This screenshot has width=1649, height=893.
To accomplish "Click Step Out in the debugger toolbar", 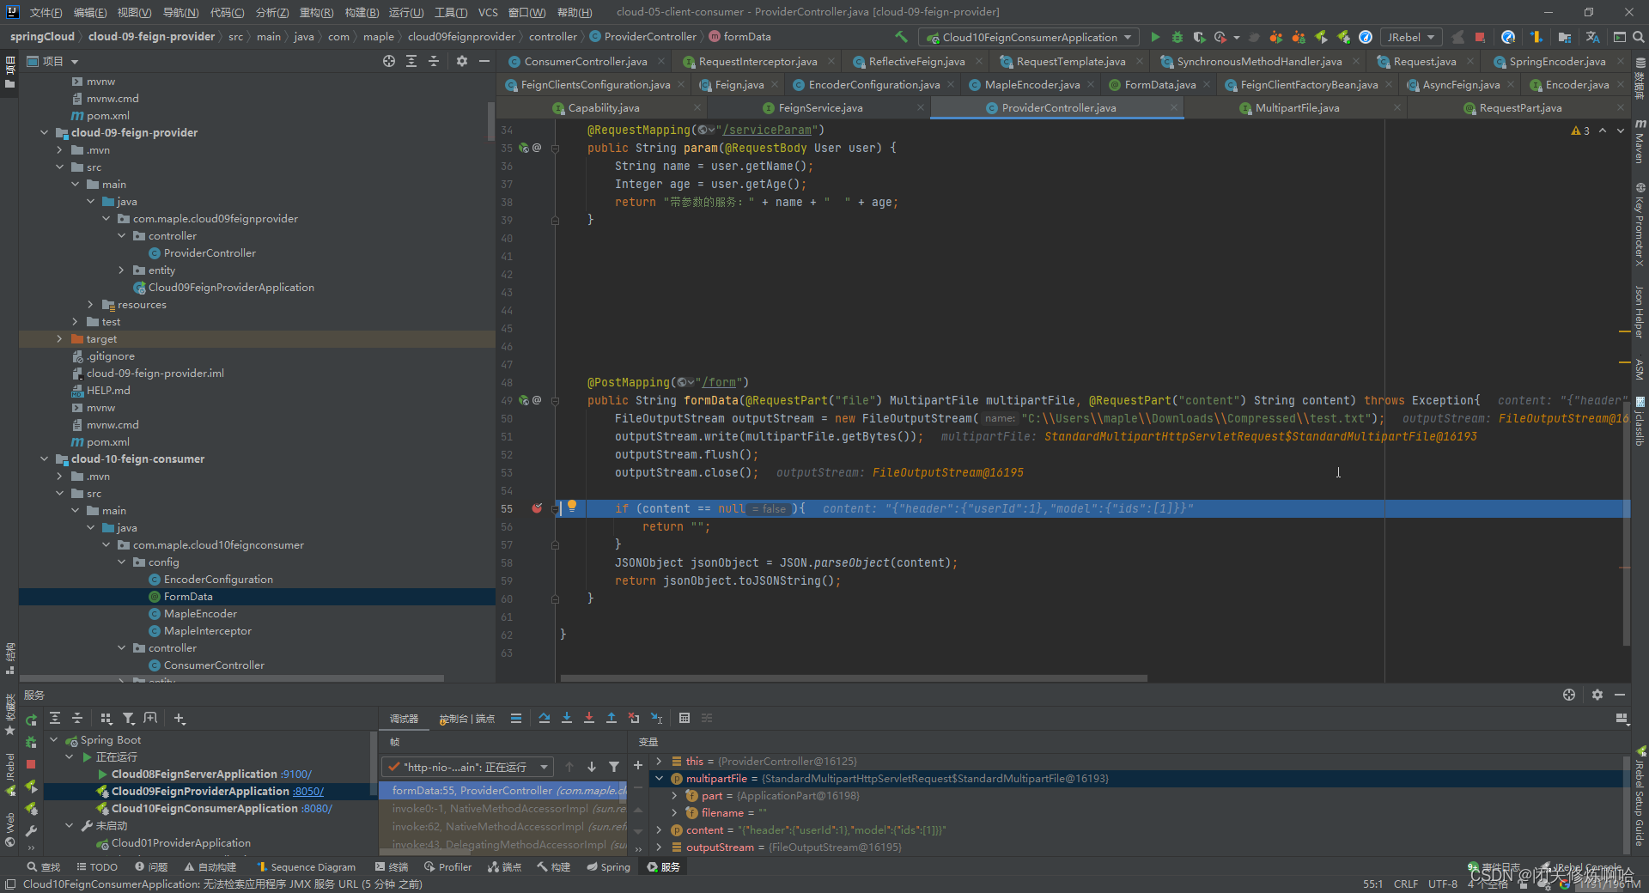I will coord(612,718).
